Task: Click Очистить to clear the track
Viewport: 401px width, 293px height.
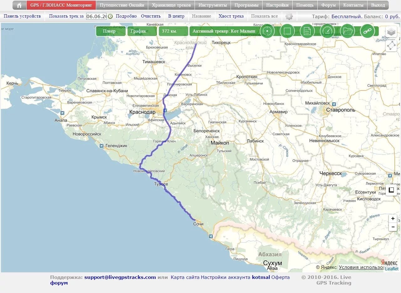Action: 151,16
